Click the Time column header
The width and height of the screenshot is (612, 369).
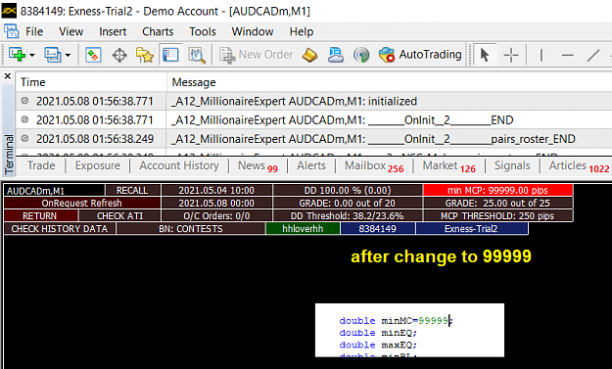coord(91,82)
